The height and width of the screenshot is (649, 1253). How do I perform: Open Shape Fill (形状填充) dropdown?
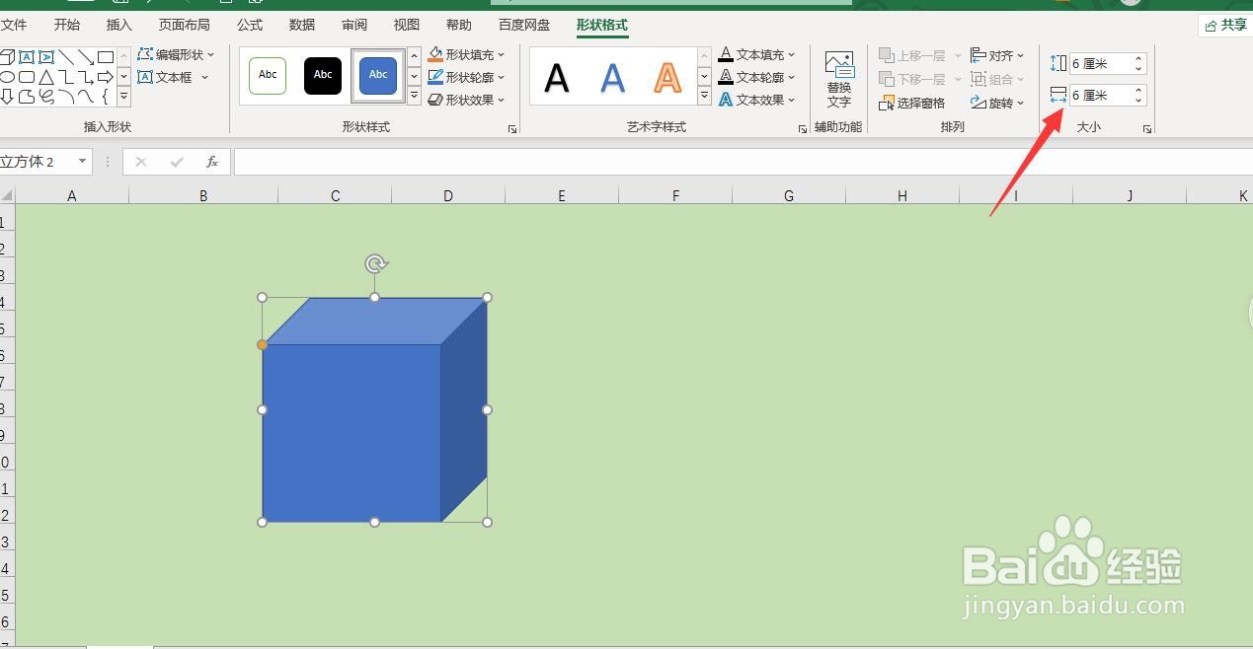coord(467,55)
